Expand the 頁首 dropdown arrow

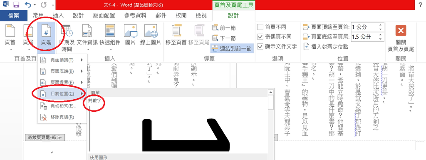point(11,50)
